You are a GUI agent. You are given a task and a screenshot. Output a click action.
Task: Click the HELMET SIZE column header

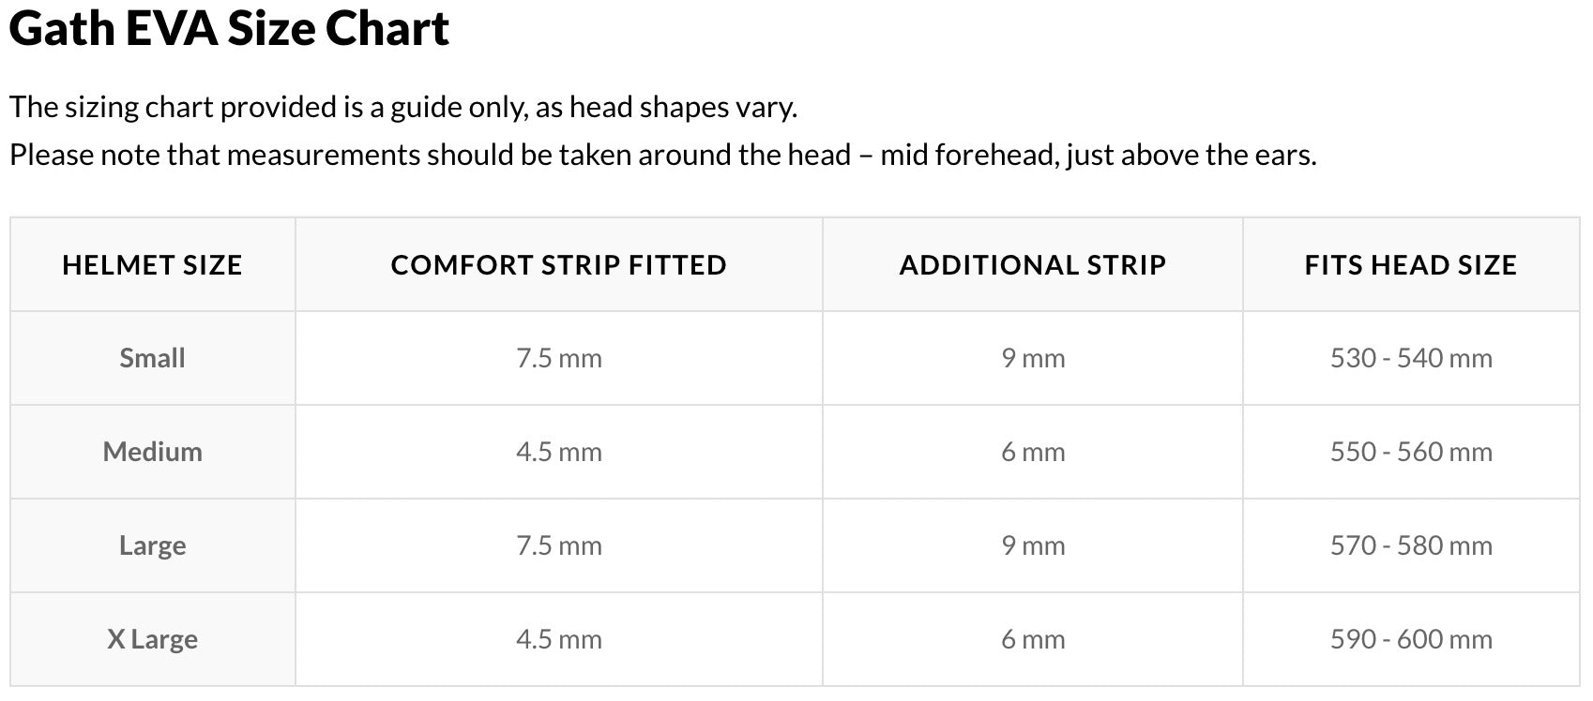coord(152,265)
